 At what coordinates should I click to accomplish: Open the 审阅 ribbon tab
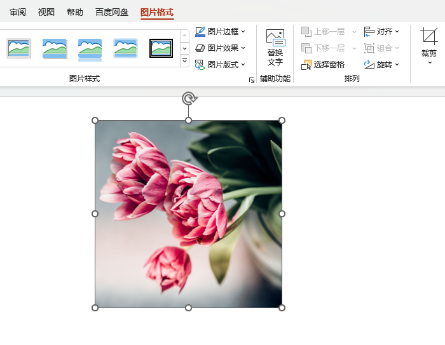click(x=18, y=12)
